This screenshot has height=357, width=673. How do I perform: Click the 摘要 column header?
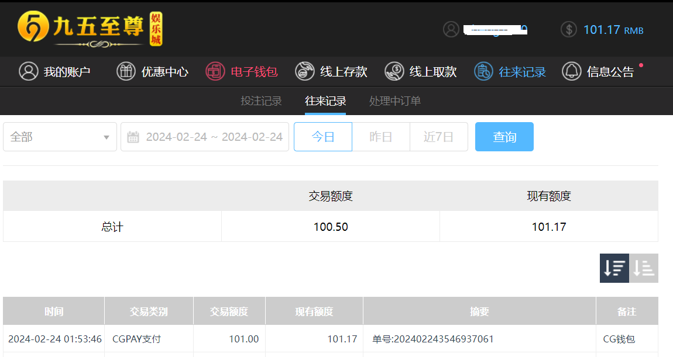[479, 311]
